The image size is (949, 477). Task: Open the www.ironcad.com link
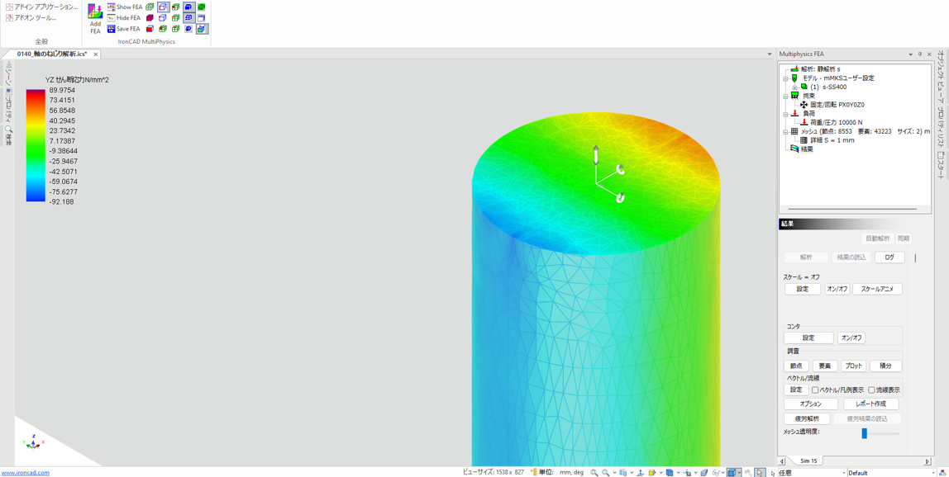[x=26, y=473]
